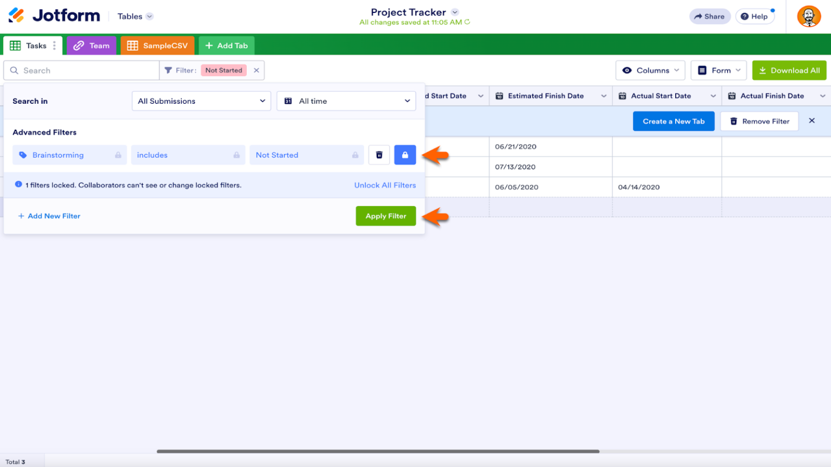
Task: Click the Unlock All Filters link
Action: tap(385, 185)
